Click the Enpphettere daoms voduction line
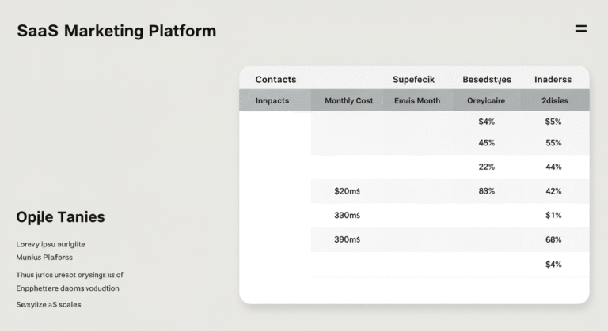Screen dimensions: 608x331 coord(67,288)
